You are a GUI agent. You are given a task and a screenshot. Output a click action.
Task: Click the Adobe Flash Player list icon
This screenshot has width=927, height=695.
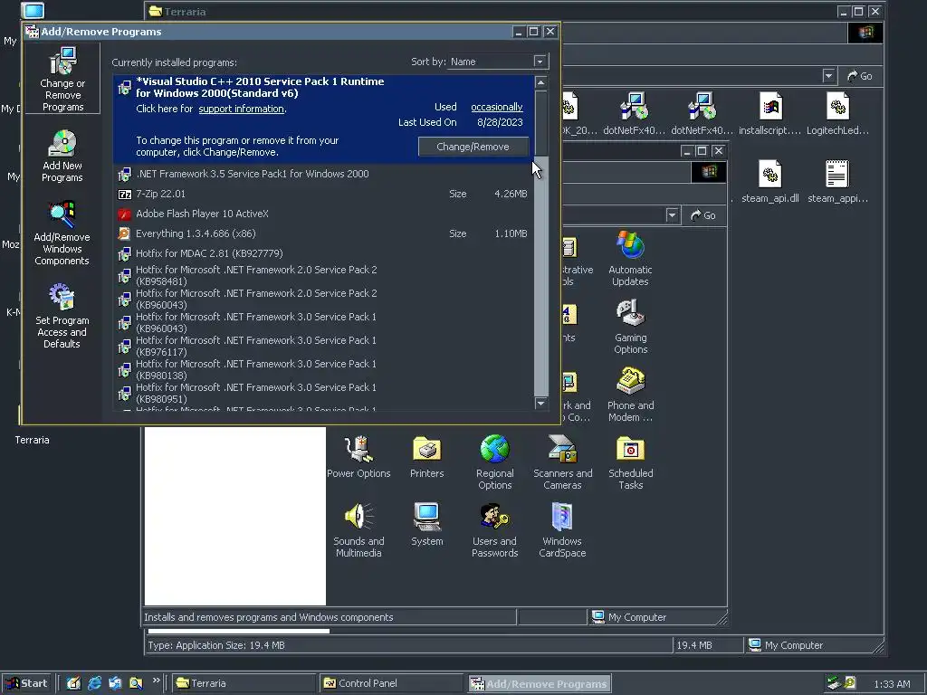124,214
